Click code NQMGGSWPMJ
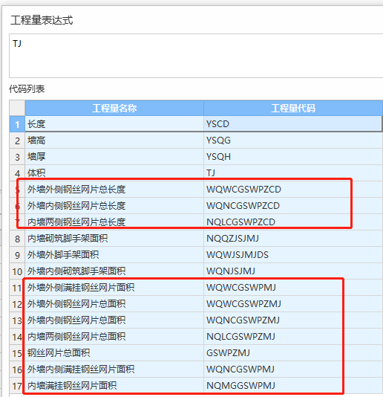Viewport: 383px width, 397px height. (240, 385)
